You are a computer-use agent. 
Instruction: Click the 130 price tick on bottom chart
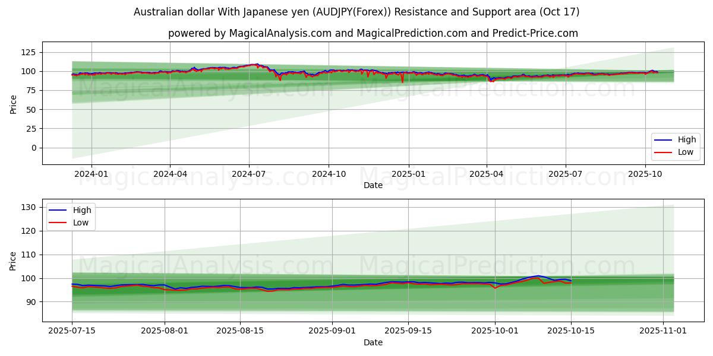click(x=29, y=207)
